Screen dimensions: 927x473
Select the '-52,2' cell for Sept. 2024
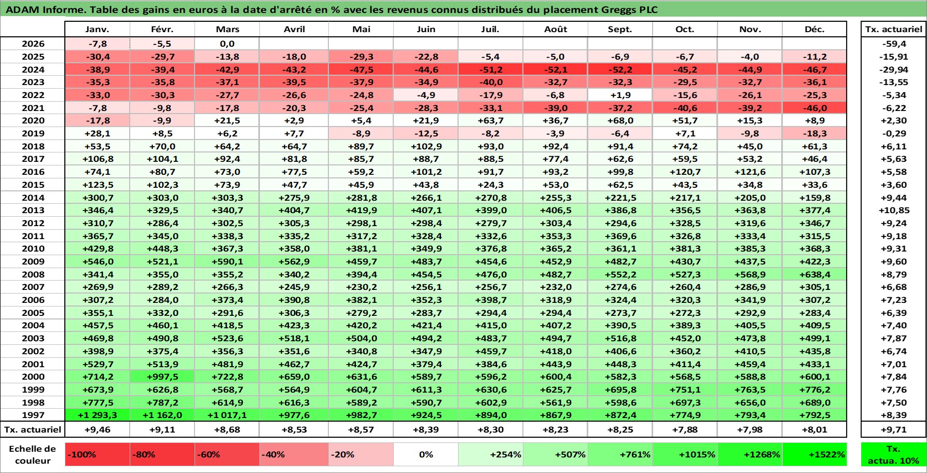[620, 69]
